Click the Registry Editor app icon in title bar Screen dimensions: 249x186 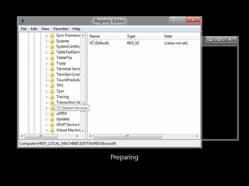click(22, 21)
